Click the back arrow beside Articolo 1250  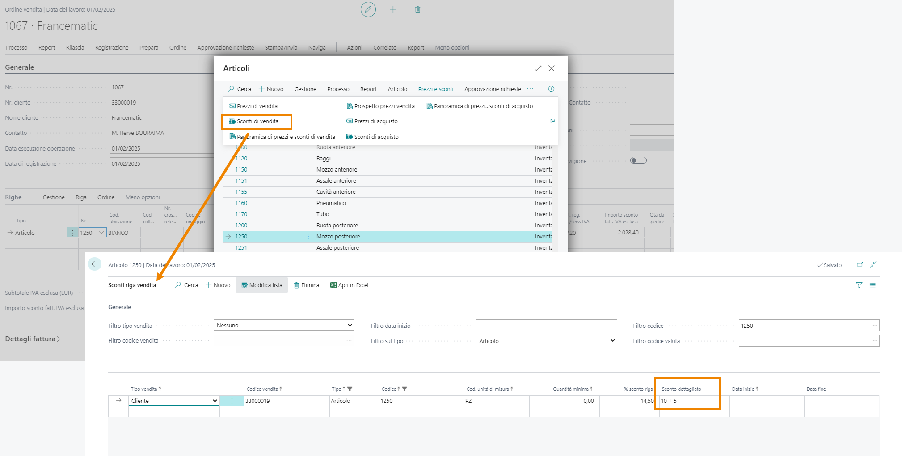pos(94,264)
